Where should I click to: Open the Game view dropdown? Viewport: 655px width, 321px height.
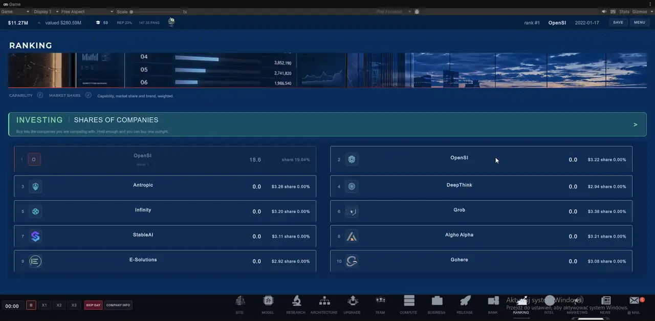click(x=15, y=11)
